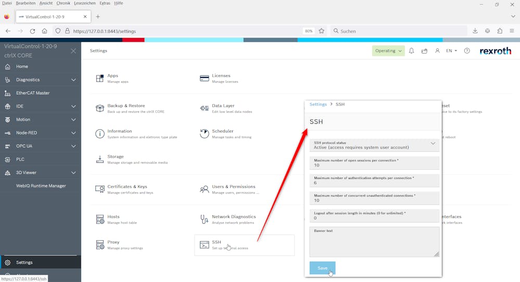Open notifications bell in header

click(x=411, y=50)
